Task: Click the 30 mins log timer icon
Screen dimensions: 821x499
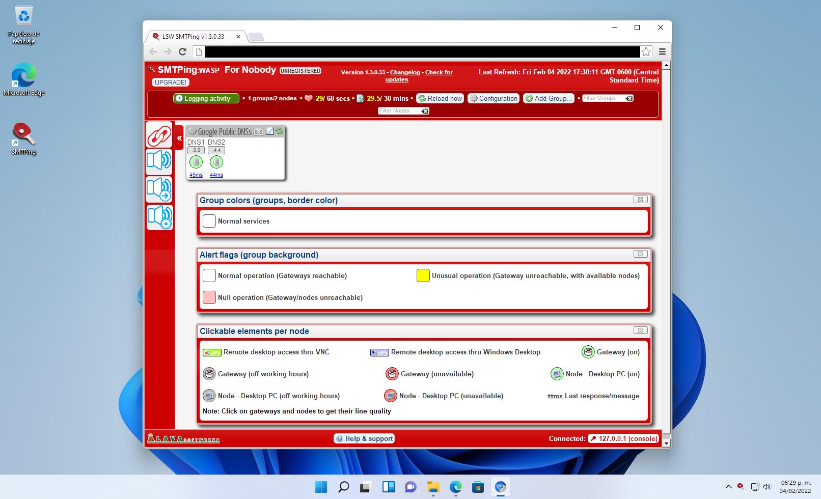Action: [x=361, y=98]
